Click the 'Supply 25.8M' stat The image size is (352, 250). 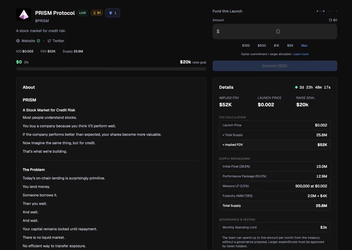coord(73,51)
